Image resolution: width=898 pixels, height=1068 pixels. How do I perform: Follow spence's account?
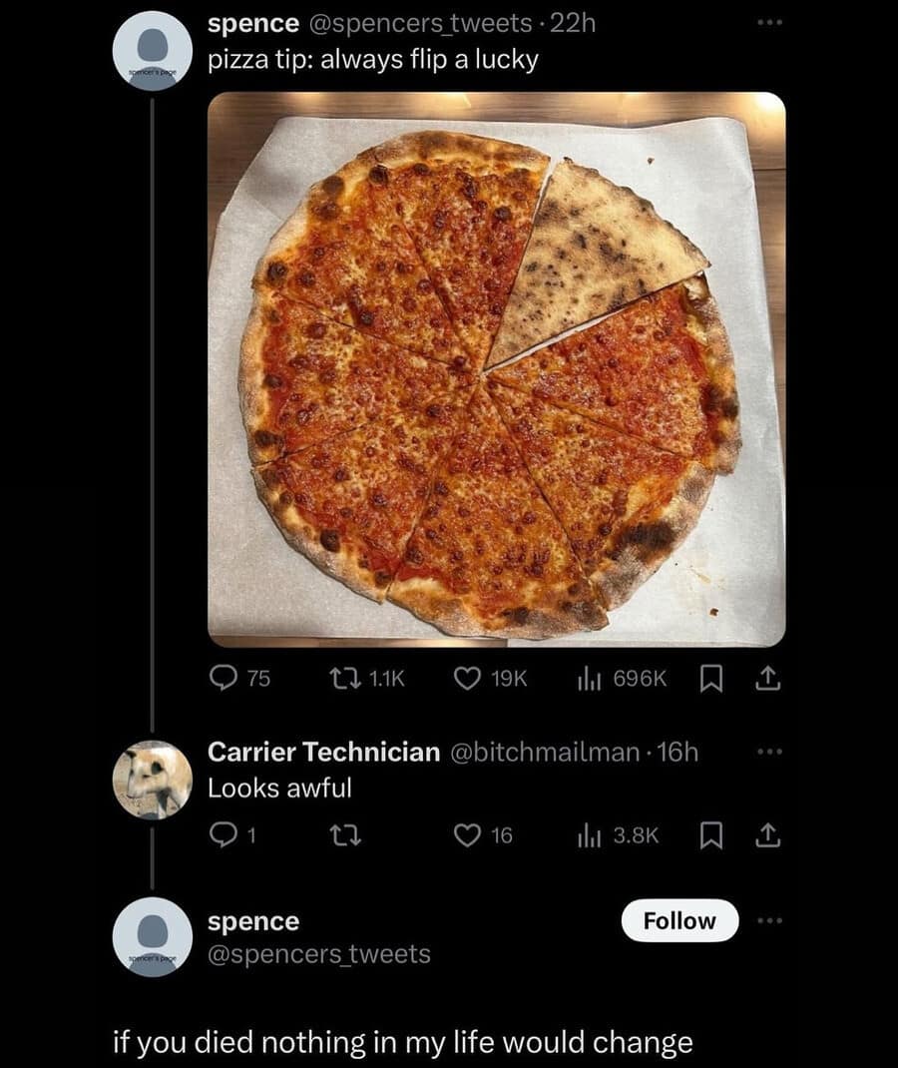coord(679,920)
